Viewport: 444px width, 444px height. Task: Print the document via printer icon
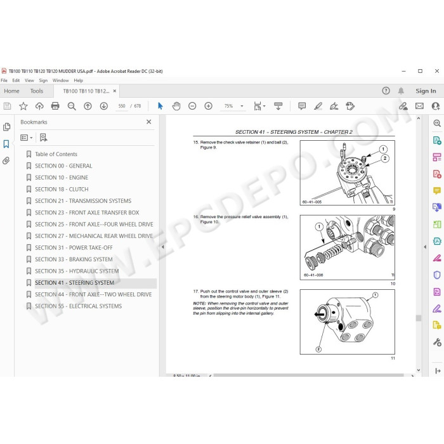click(x=55, y=106)
